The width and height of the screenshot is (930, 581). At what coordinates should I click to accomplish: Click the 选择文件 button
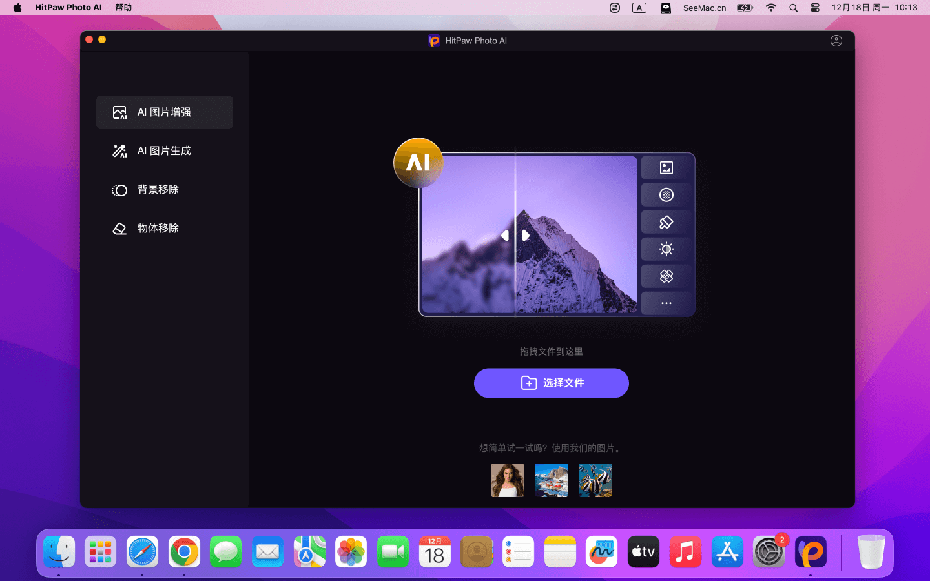click(x=551, y=383)
